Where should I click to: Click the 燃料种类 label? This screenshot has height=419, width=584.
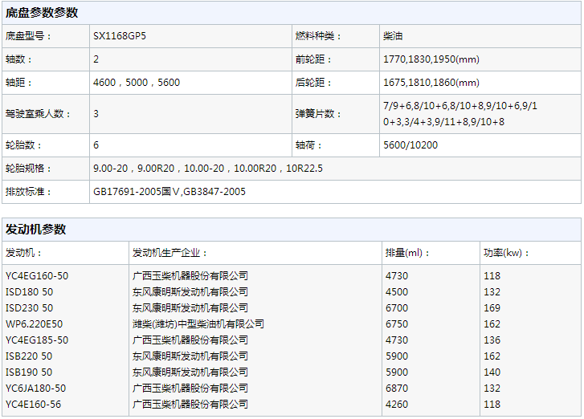pyautogui.click(x=318, y=36)
